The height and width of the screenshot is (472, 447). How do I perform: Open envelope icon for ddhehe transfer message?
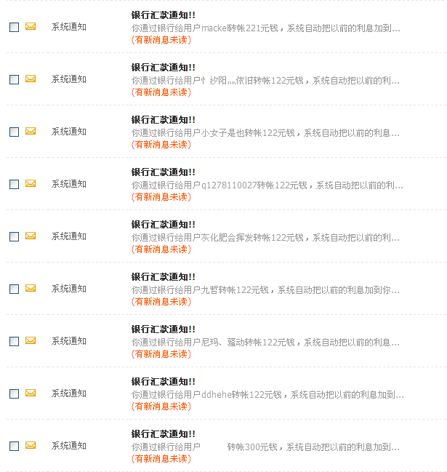(31, 393)
